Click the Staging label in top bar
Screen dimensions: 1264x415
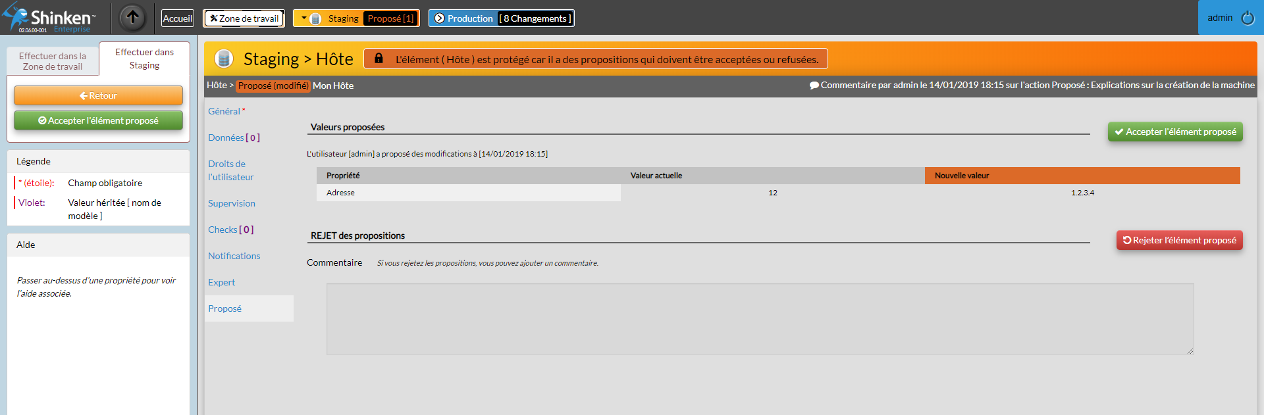(x=343, y=18)
